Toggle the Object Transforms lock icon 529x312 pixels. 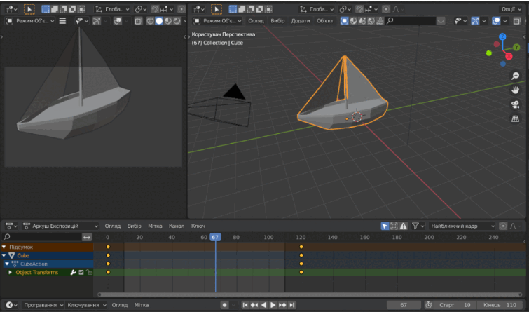[x=89, y=272]
